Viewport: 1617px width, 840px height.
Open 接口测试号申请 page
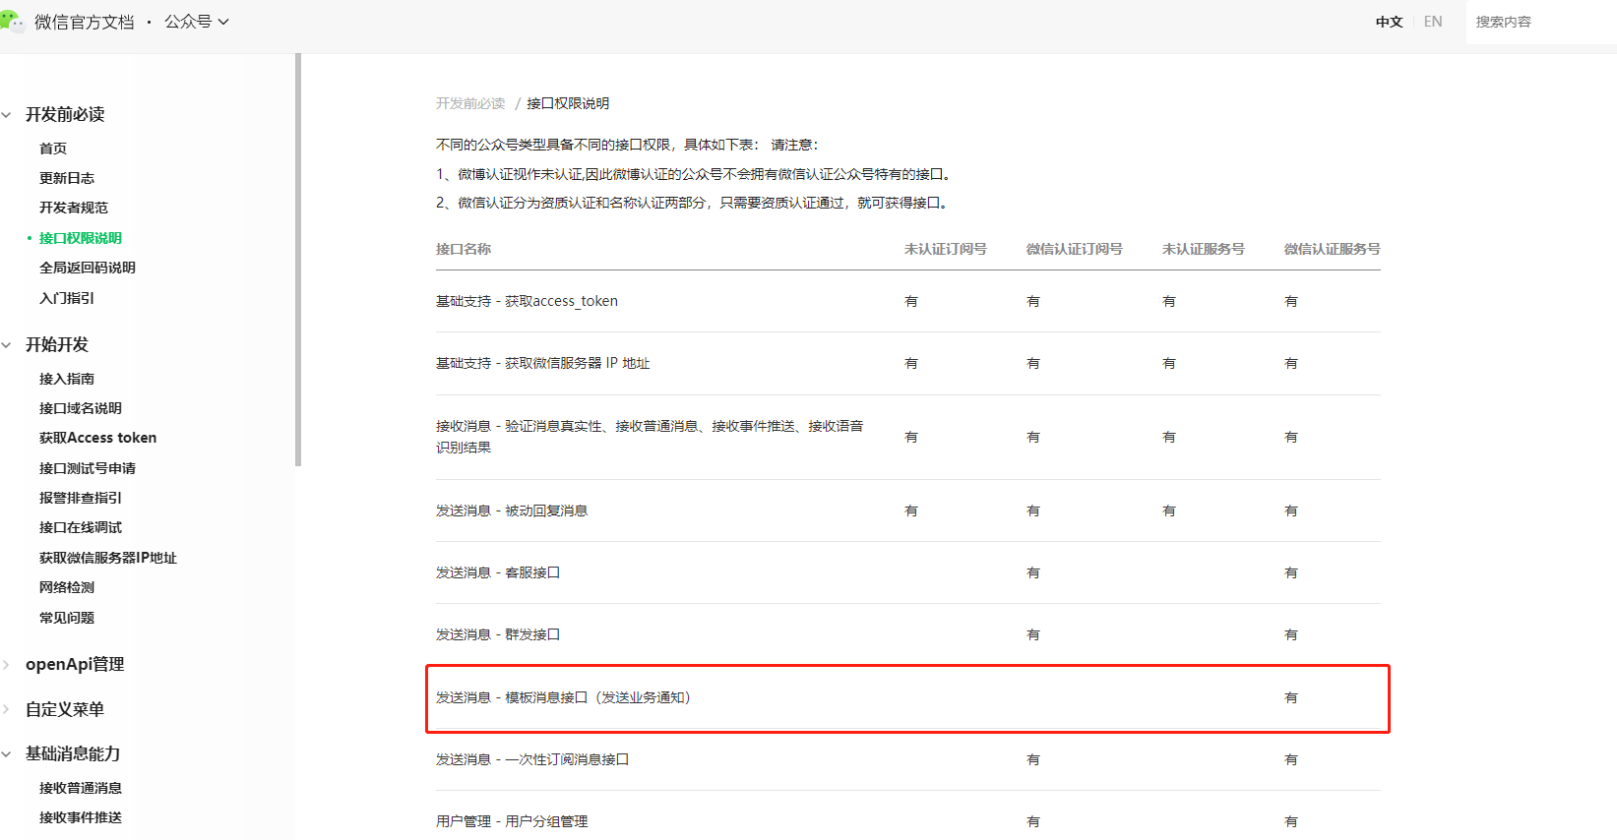pyautogui.click(x=88, y=468)
